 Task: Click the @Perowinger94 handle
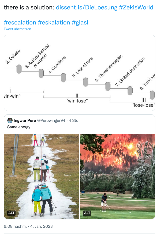(x=53, y=120)
